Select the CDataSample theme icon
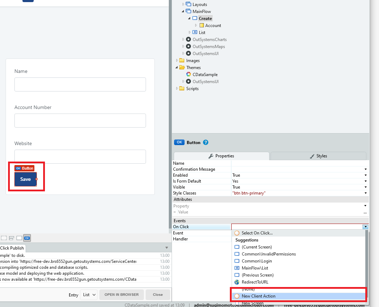The height and width of the screenshot is (307, 379). click(188, 74)
